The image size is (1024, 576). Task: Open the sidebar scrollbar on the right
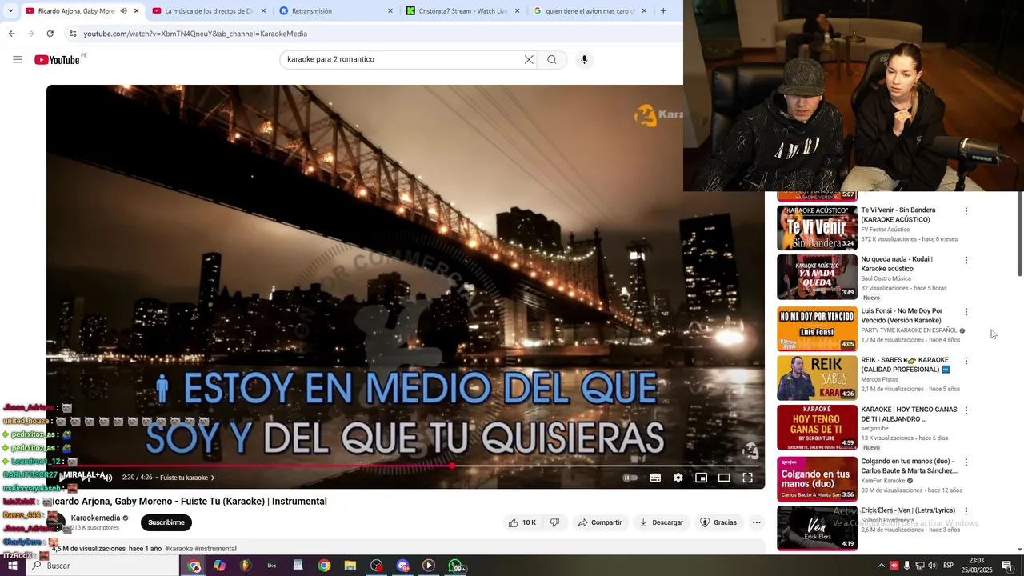[1019, 235]
